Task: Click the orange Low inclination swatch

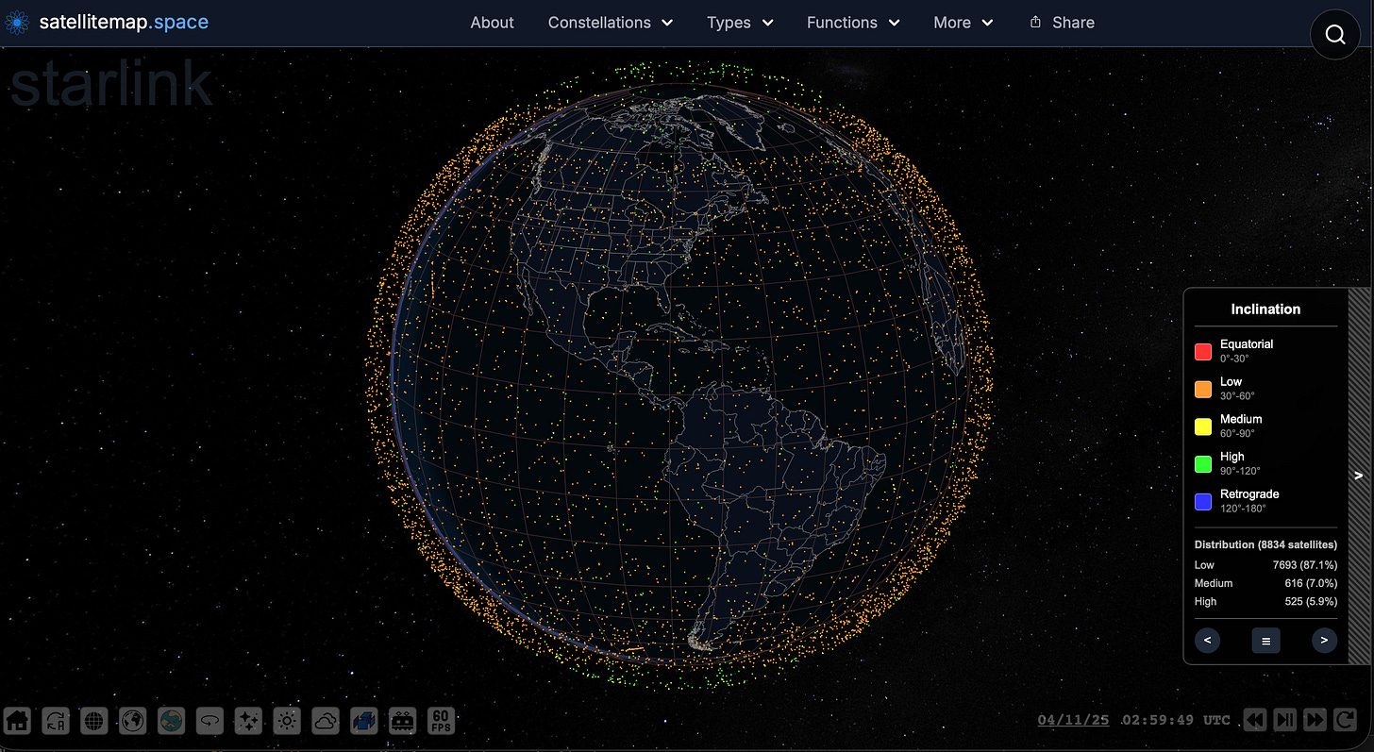Action: point(1203,390)
